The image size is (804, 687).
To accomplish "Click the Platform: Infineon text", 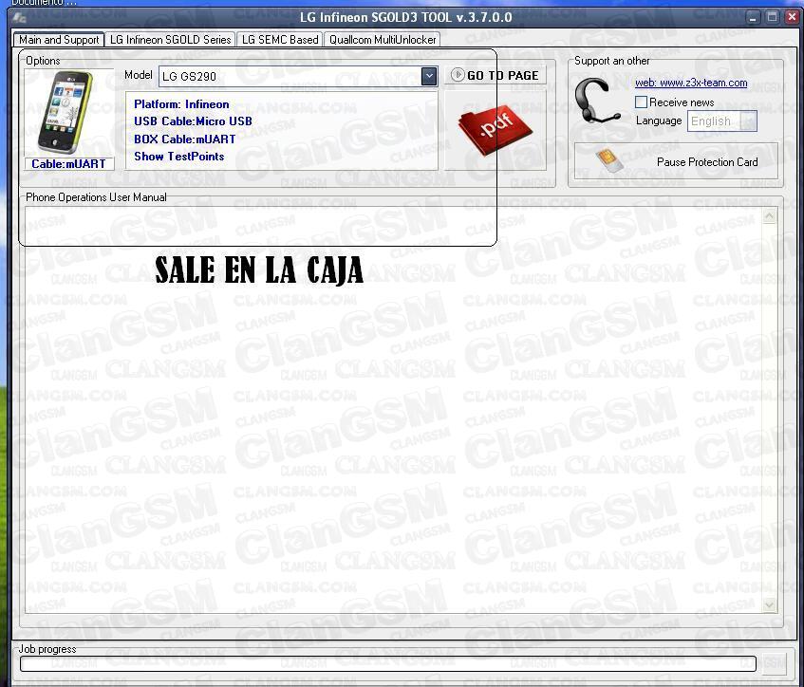I will tap(181, 104).
